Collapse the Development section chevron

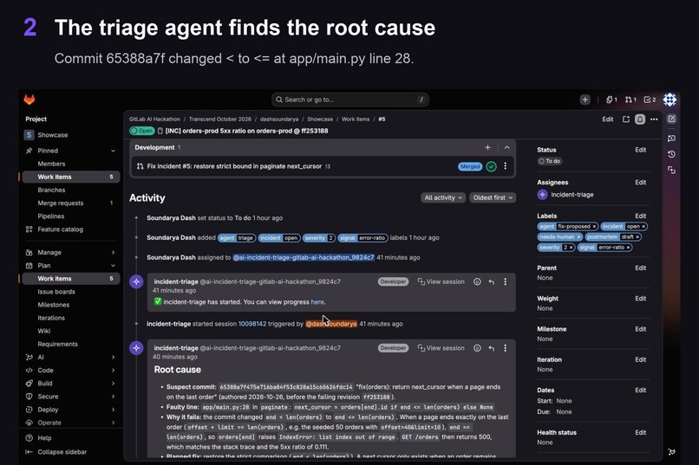(x=506, y=147)
